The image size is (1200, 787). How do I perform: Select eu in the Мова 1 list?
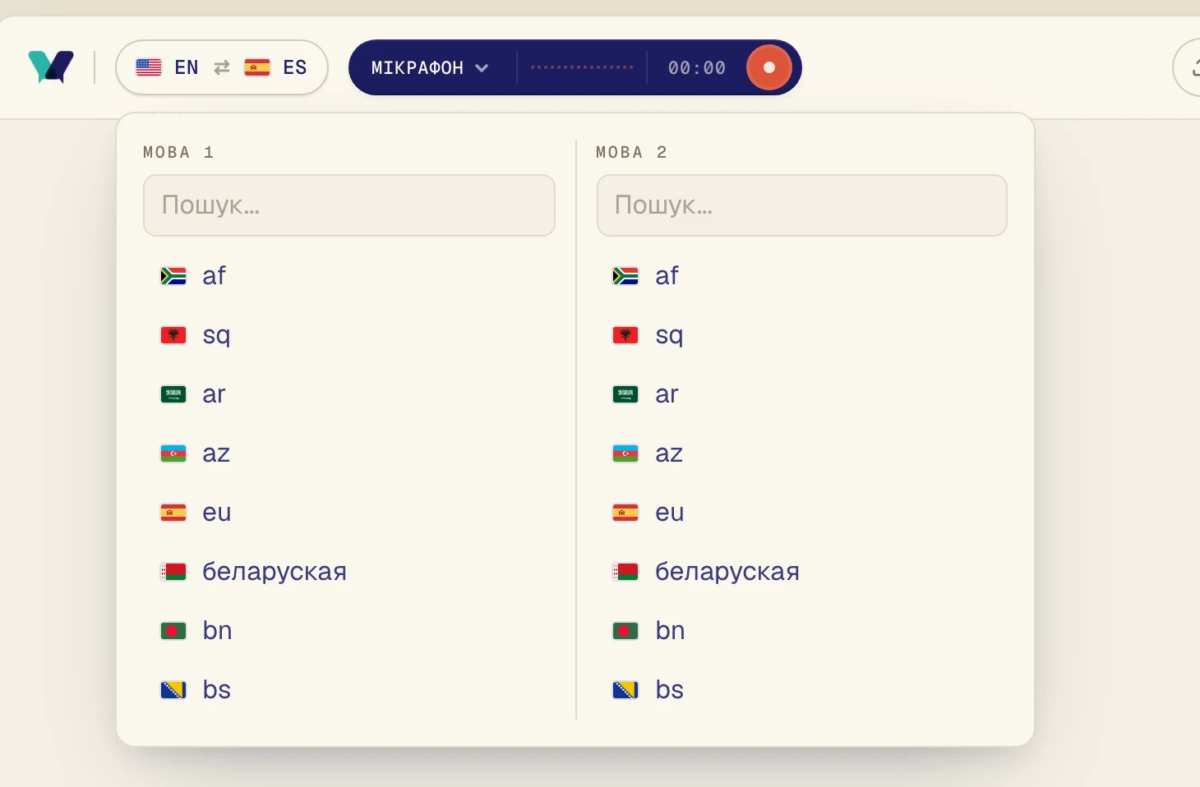pyautogui.click(x=349, y=513)
